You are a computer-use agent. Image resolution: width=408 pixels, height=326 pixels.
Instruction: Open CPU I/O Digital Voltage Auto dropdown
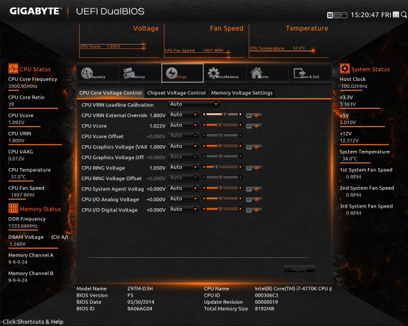point(183,209)
